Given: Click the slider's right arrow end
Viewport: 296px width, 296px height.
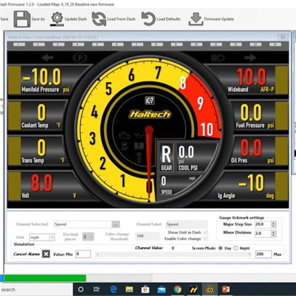Looking at the screenshot, I should [x=249, y=254].
